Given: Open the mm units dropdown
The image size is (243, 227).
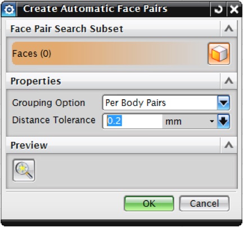Looking at the screenshot, I should [x=190, y=121].
